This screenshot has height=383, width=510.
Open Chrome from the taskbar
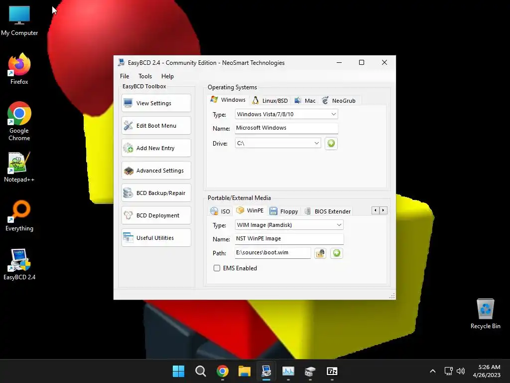pos(223,371)
